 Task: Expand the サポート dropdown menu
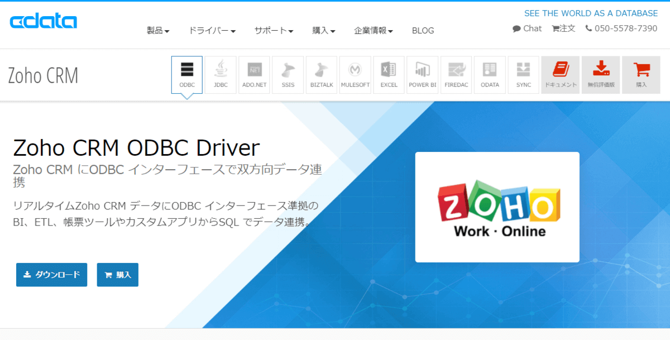tap(274, 31)
